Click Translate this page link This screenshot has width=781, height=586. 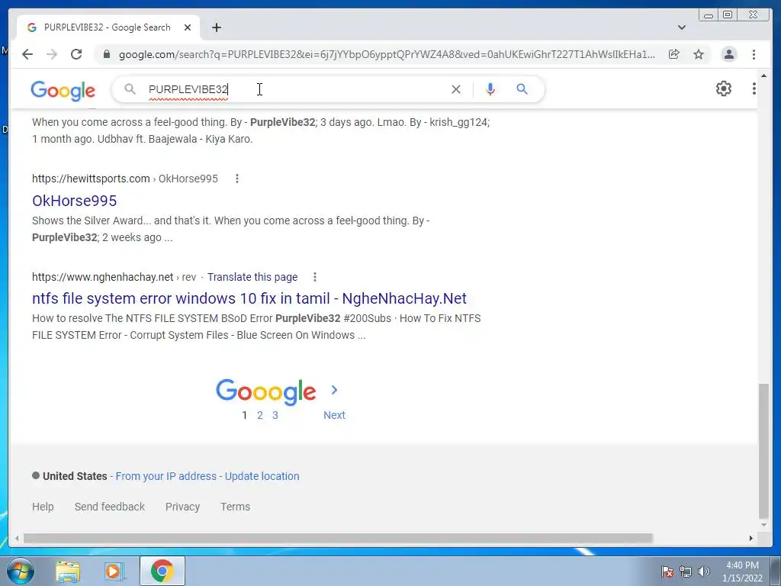[252, 276]
